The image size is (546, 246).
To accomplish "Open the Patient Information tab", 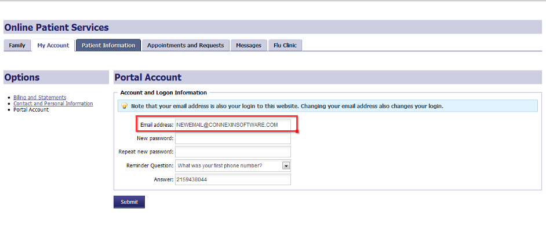I will tap(108, 45).
